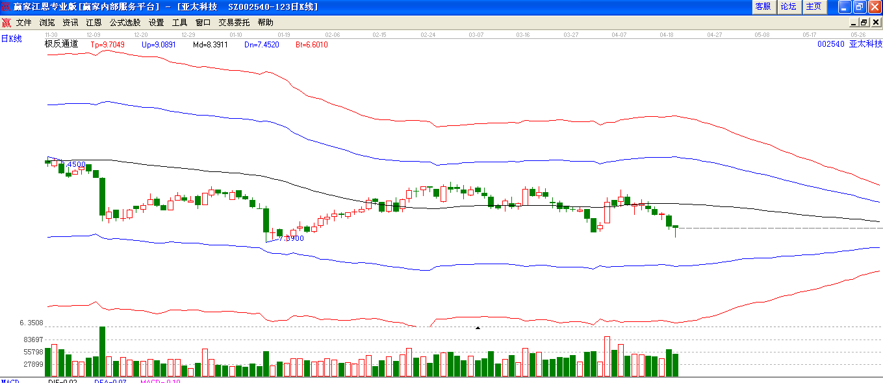Viewport: 883px width, 383px height.
Task: Click the Tp=9.7049 value
Action: click(107, 45)
